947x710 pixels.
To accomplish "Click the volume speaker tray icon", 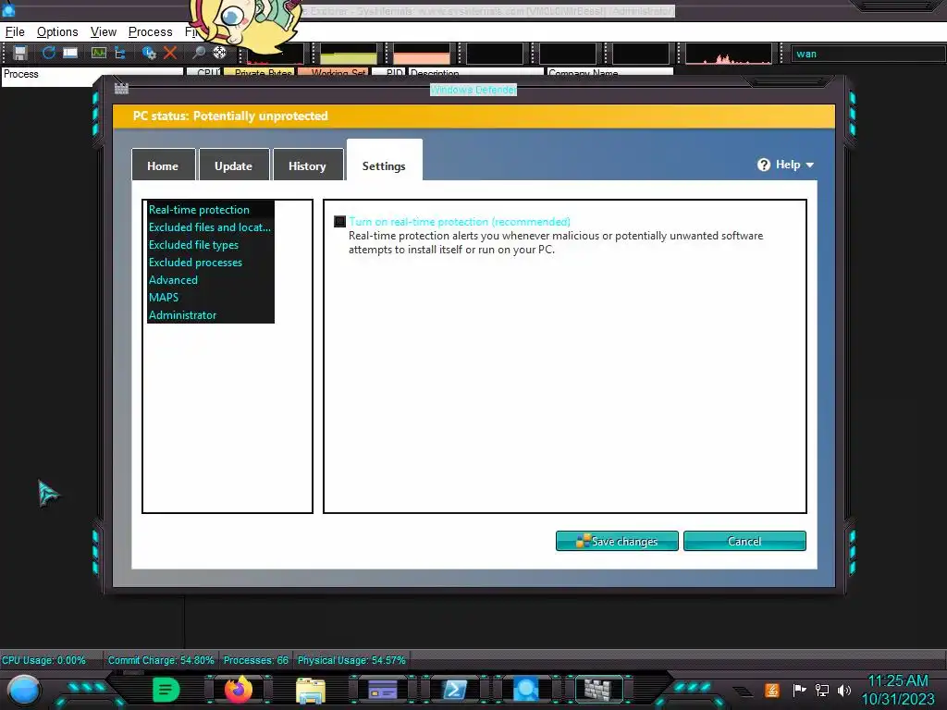I will click(x=844, y=690).
